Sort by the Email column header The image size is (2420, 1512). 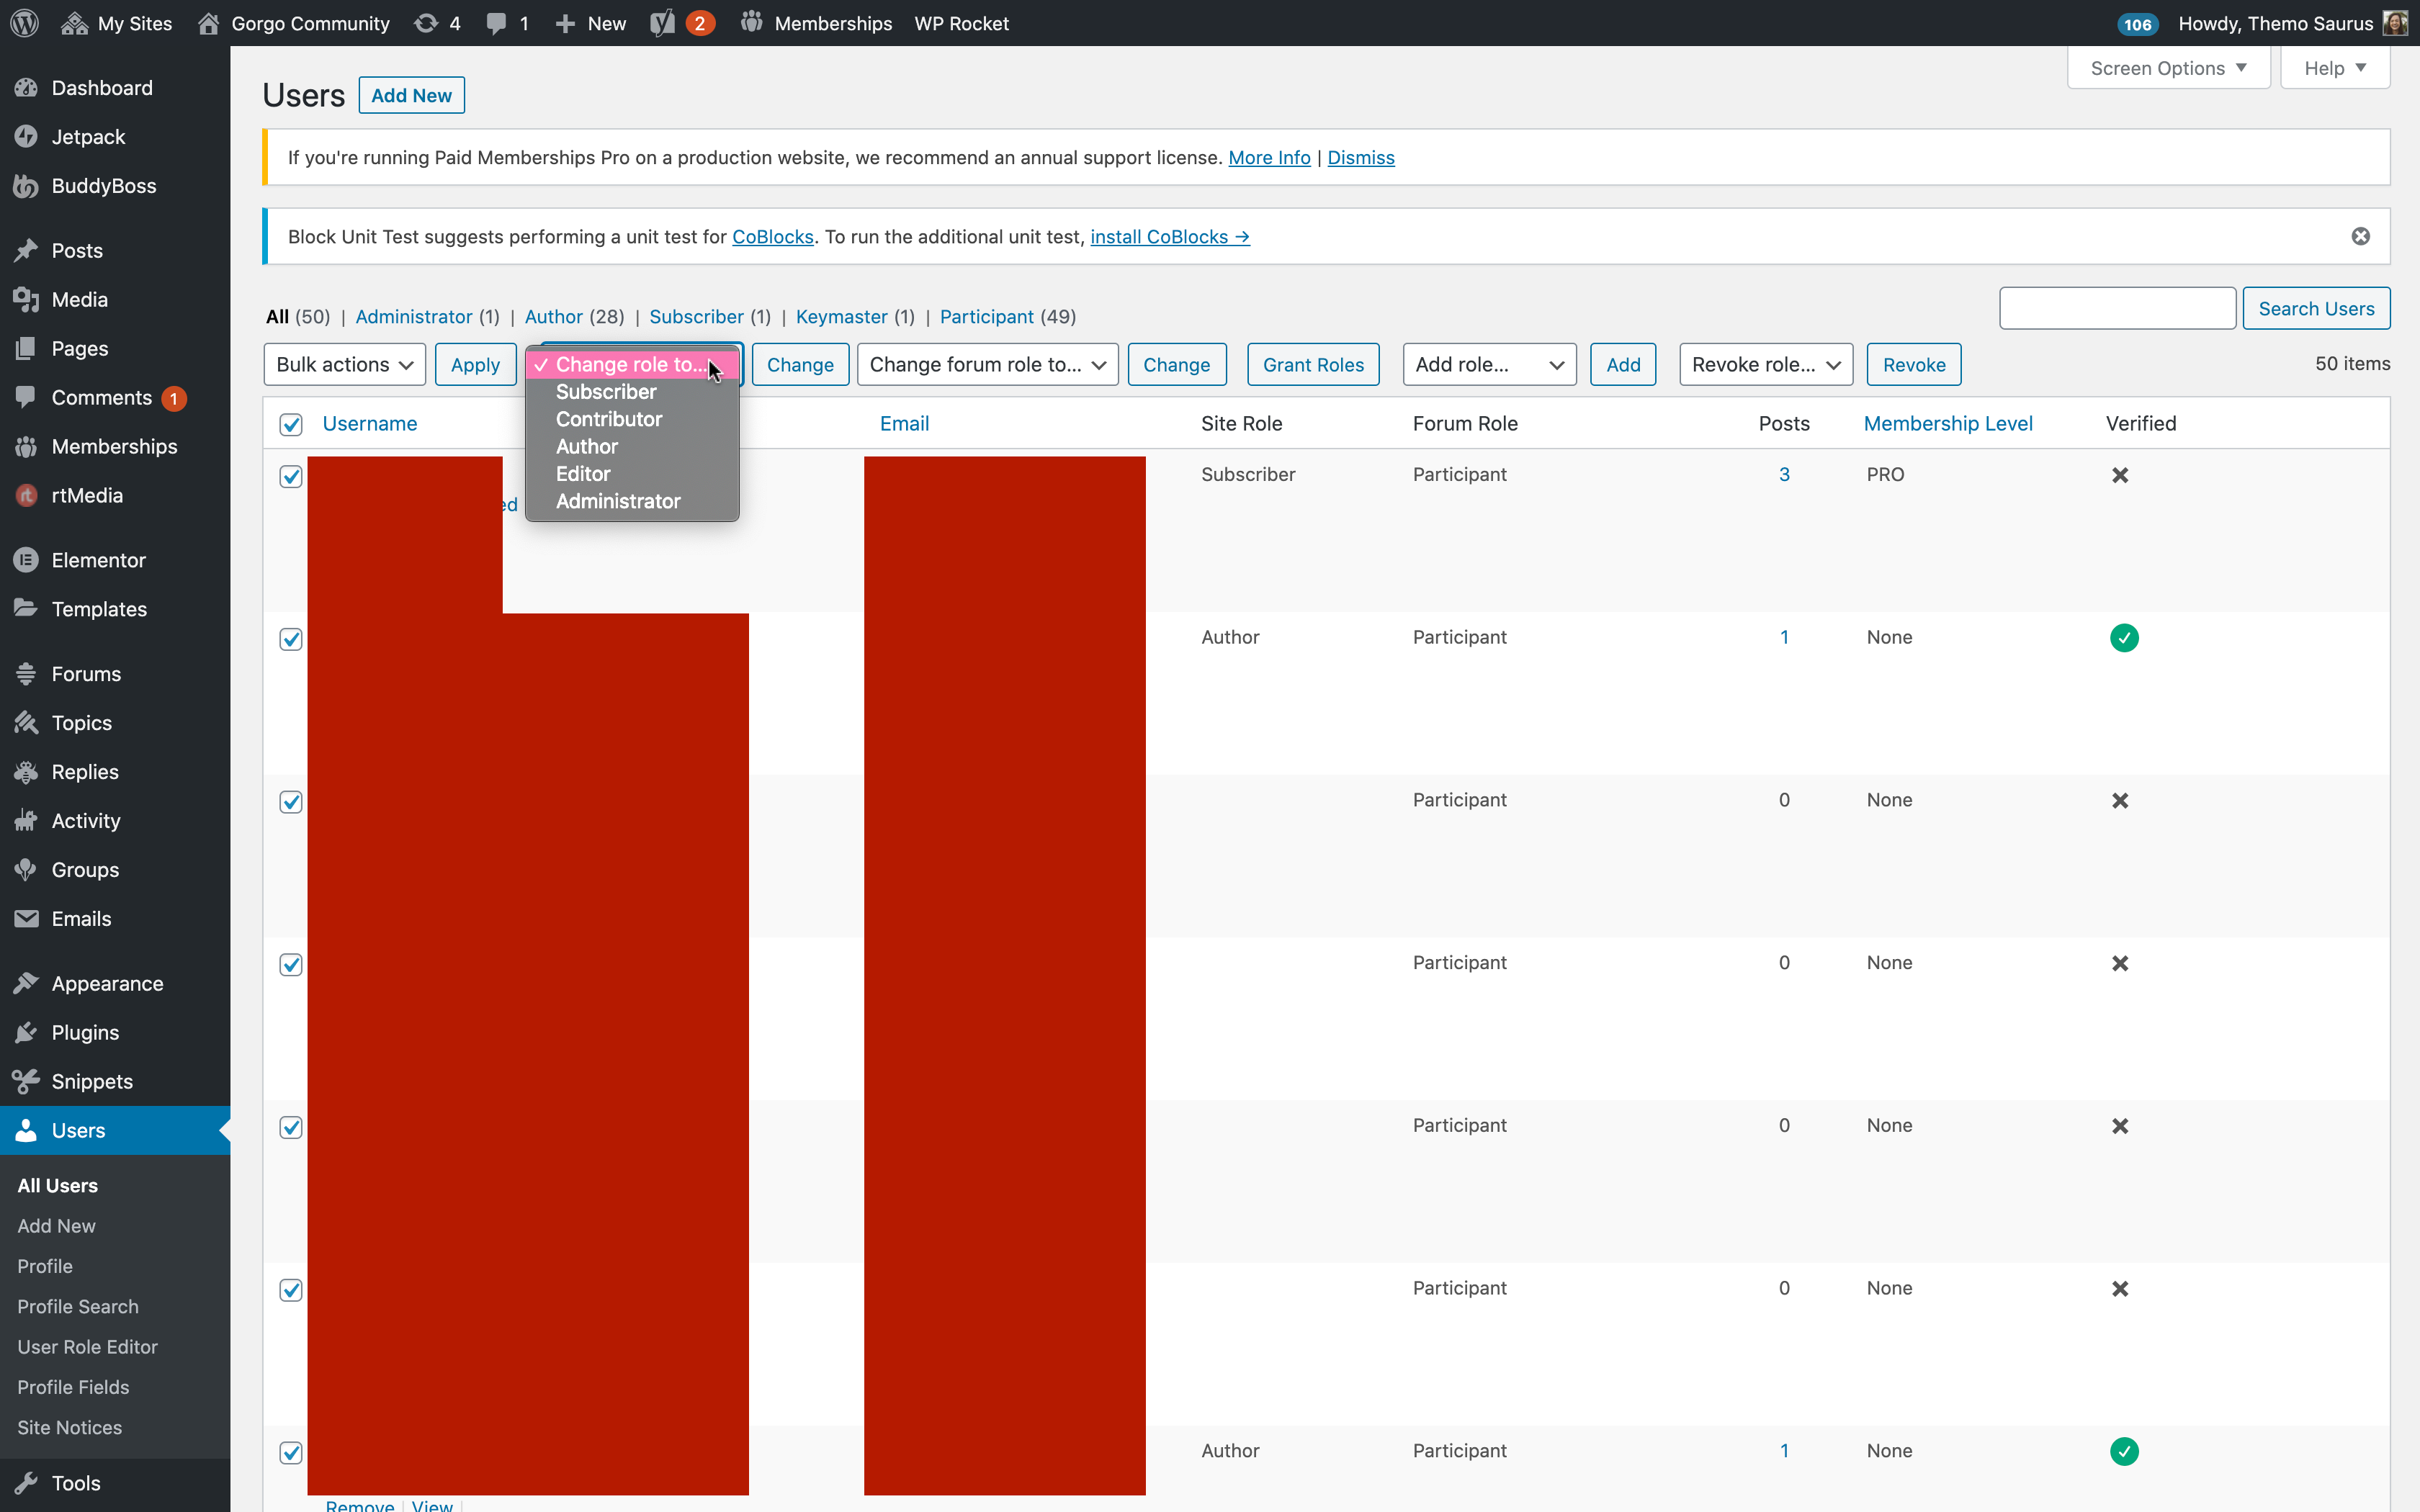pyautogui.click(x=904, y=423)
